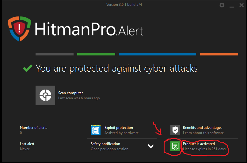247x163 pixels.
Task: Click the Scan computer label
Action: 70,93
